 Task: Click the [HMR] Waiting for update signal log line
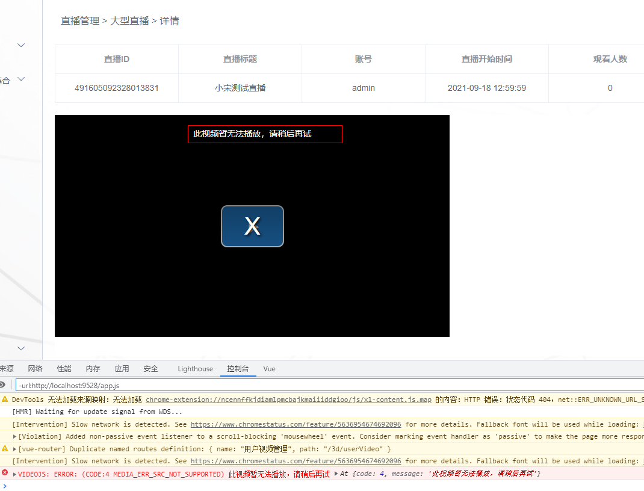97,412
